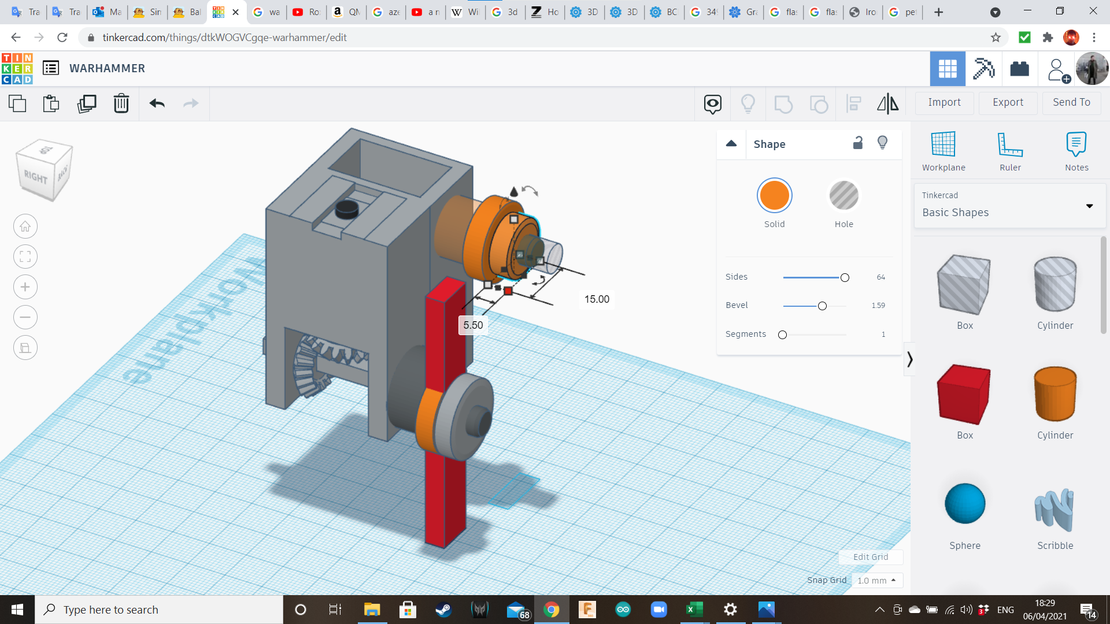This screenshot has width=1110, height=624.
Task: Switch to the Blocks mode tab
Action: coord(983,69)
